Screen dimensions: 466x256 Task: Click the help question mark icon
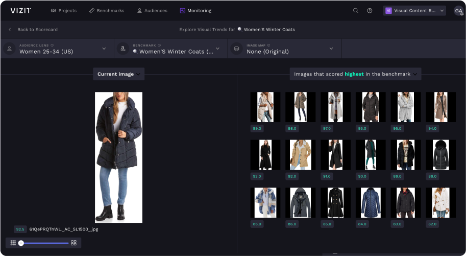[370, 10]
